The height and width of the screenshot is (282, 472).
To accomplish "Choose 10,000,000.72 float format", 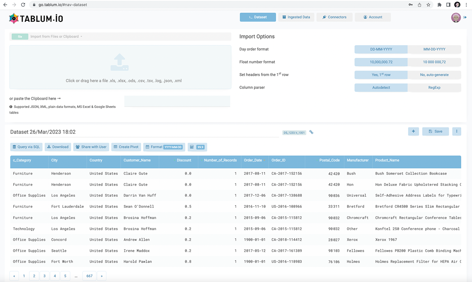I will 381,62.
